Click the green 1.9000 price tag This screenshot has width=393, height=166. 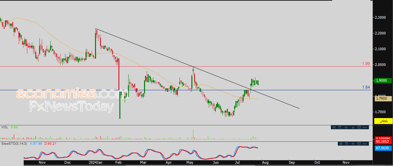383,80
